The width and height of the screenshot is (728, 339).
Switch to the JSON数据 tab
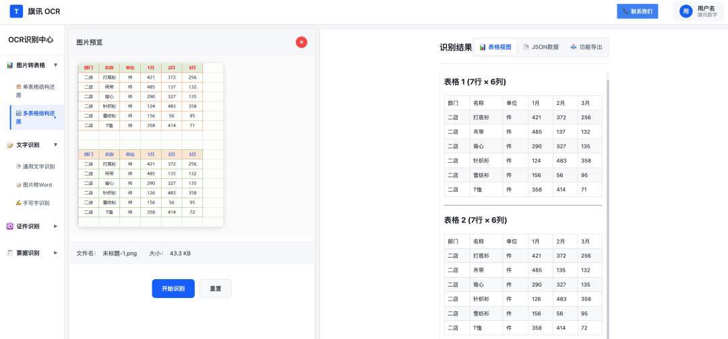(541, 47)
